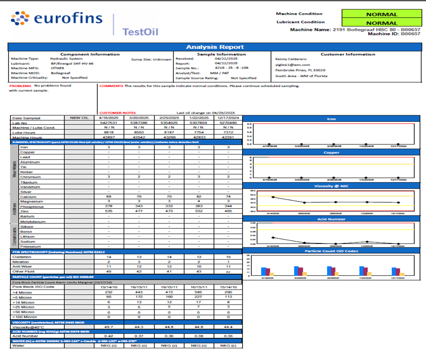Image resolution: width=426 pixels, height=352 pixels.
Task: Click the Viscosity @ 40C chart title
Action: pyautogui.click(x=331, y=186)
